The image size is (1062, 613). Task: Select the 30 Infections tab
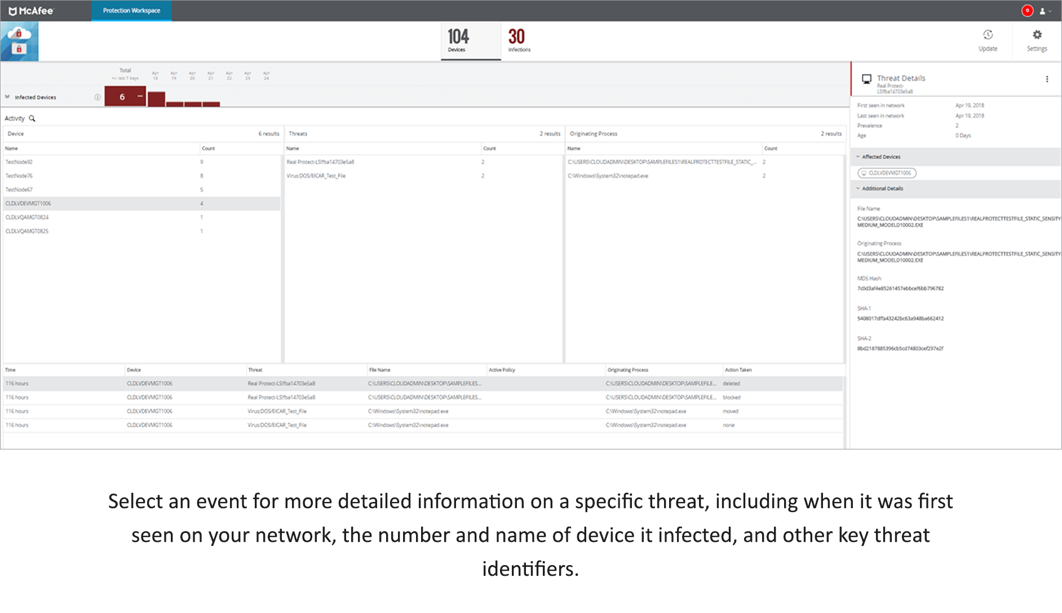[x=519, y=41]
